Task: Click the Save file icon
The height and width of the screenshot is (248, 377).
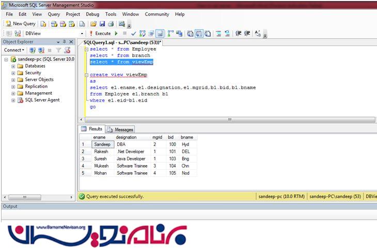Action: click(x=102, y=24)
